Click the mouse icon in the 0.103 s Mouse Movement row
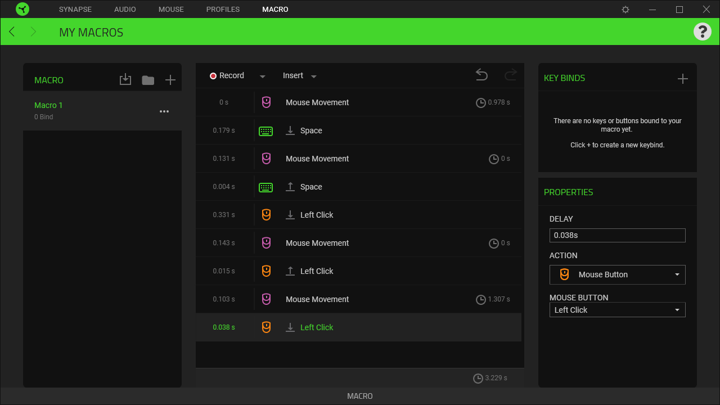720x405 pixels. click(267, 299)
